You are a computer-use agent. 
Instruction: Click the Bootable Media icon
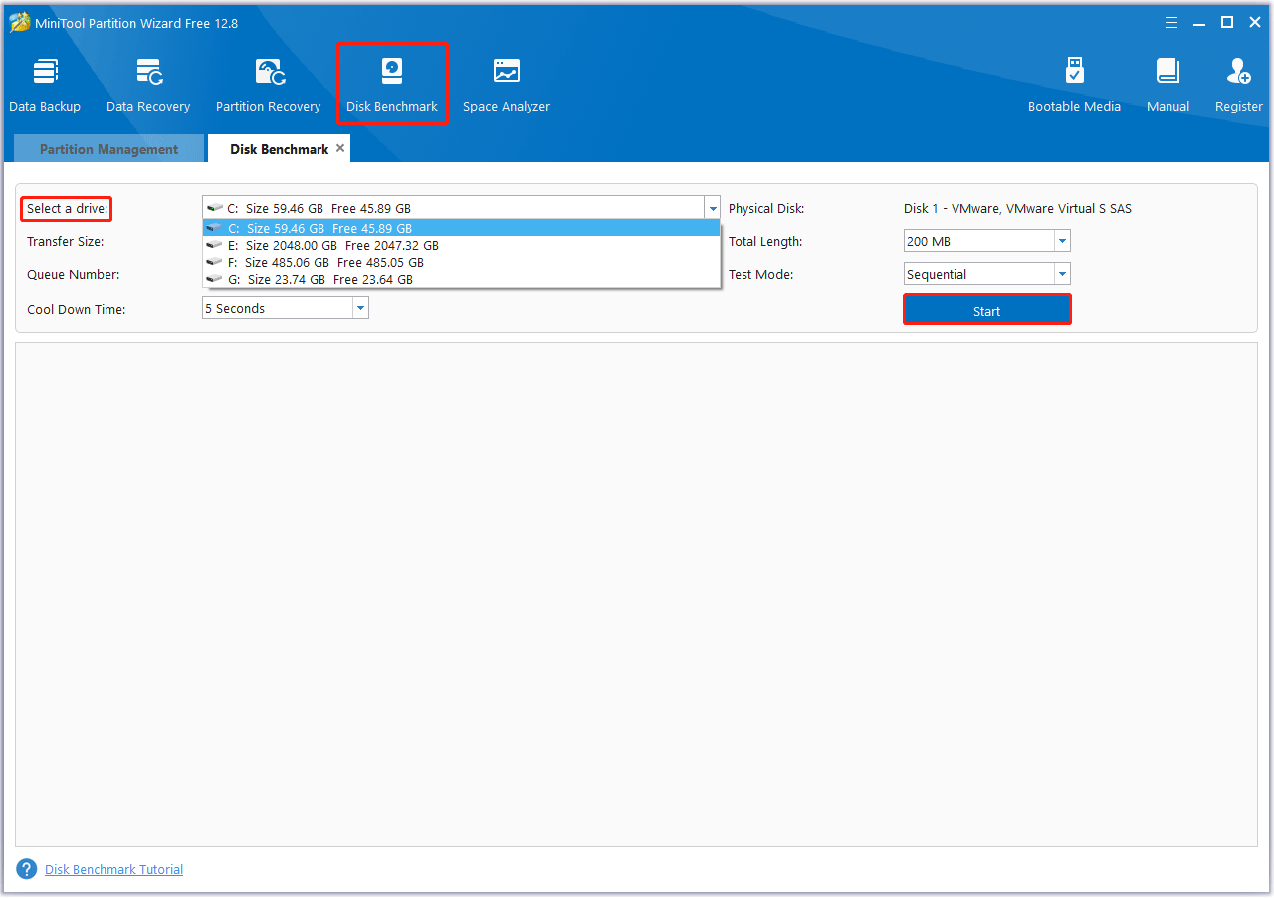coord(1074,83)
